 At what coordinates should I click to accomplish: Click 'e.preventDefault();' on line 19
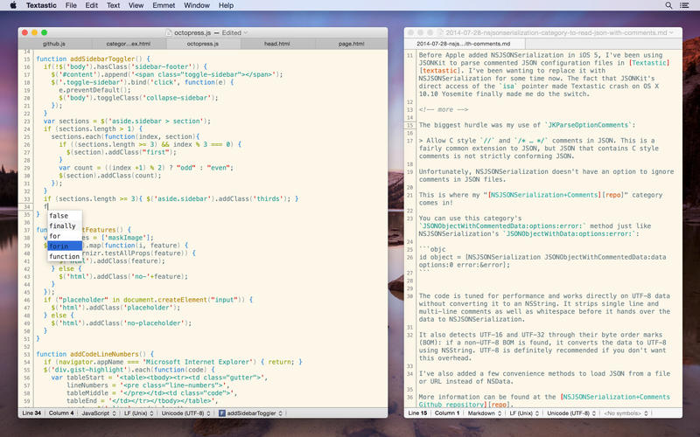pos(93,90)
